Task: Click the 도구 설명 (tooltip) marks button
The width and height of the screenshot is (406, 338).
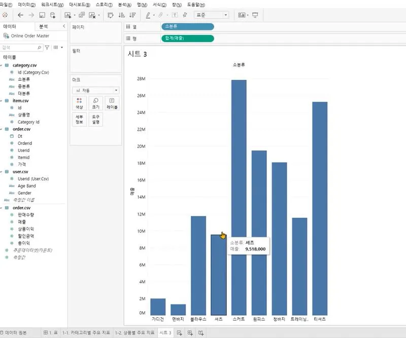Action: point(95,119)
